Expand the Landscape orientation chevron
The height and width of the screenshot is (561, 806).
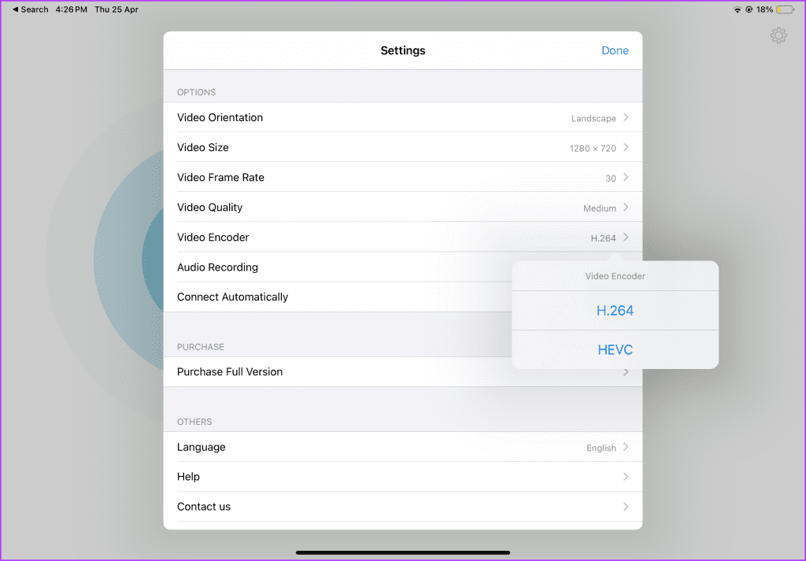(626, 118)
